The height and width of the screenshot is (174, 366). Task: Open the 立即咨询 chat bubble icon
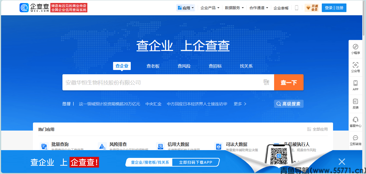point(356,138)
